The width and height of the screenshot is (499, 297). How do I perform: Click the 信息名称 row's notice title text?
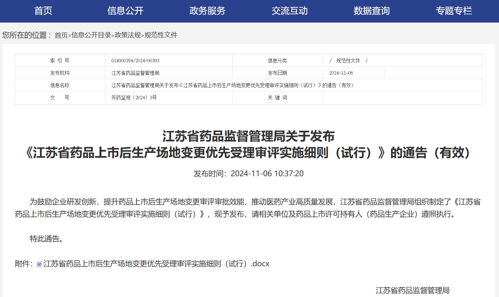[232, 85]
